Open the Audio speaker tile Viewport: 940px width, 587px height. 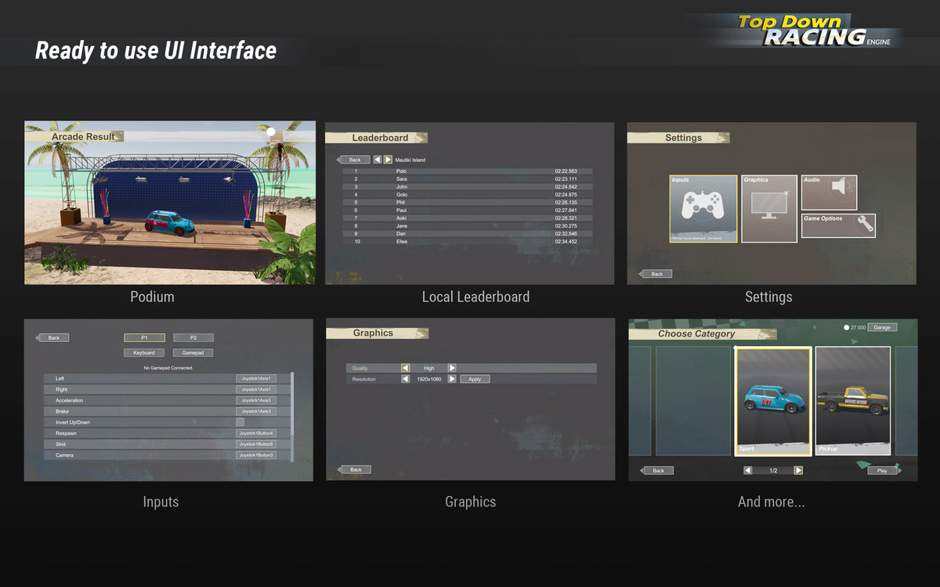(829, 192)
